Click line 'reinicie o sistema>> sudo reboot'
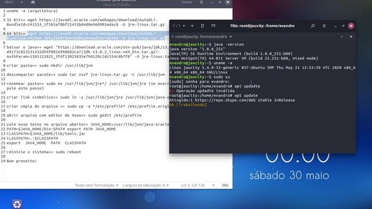Screen dimensions: 372x209 [44, 152]
